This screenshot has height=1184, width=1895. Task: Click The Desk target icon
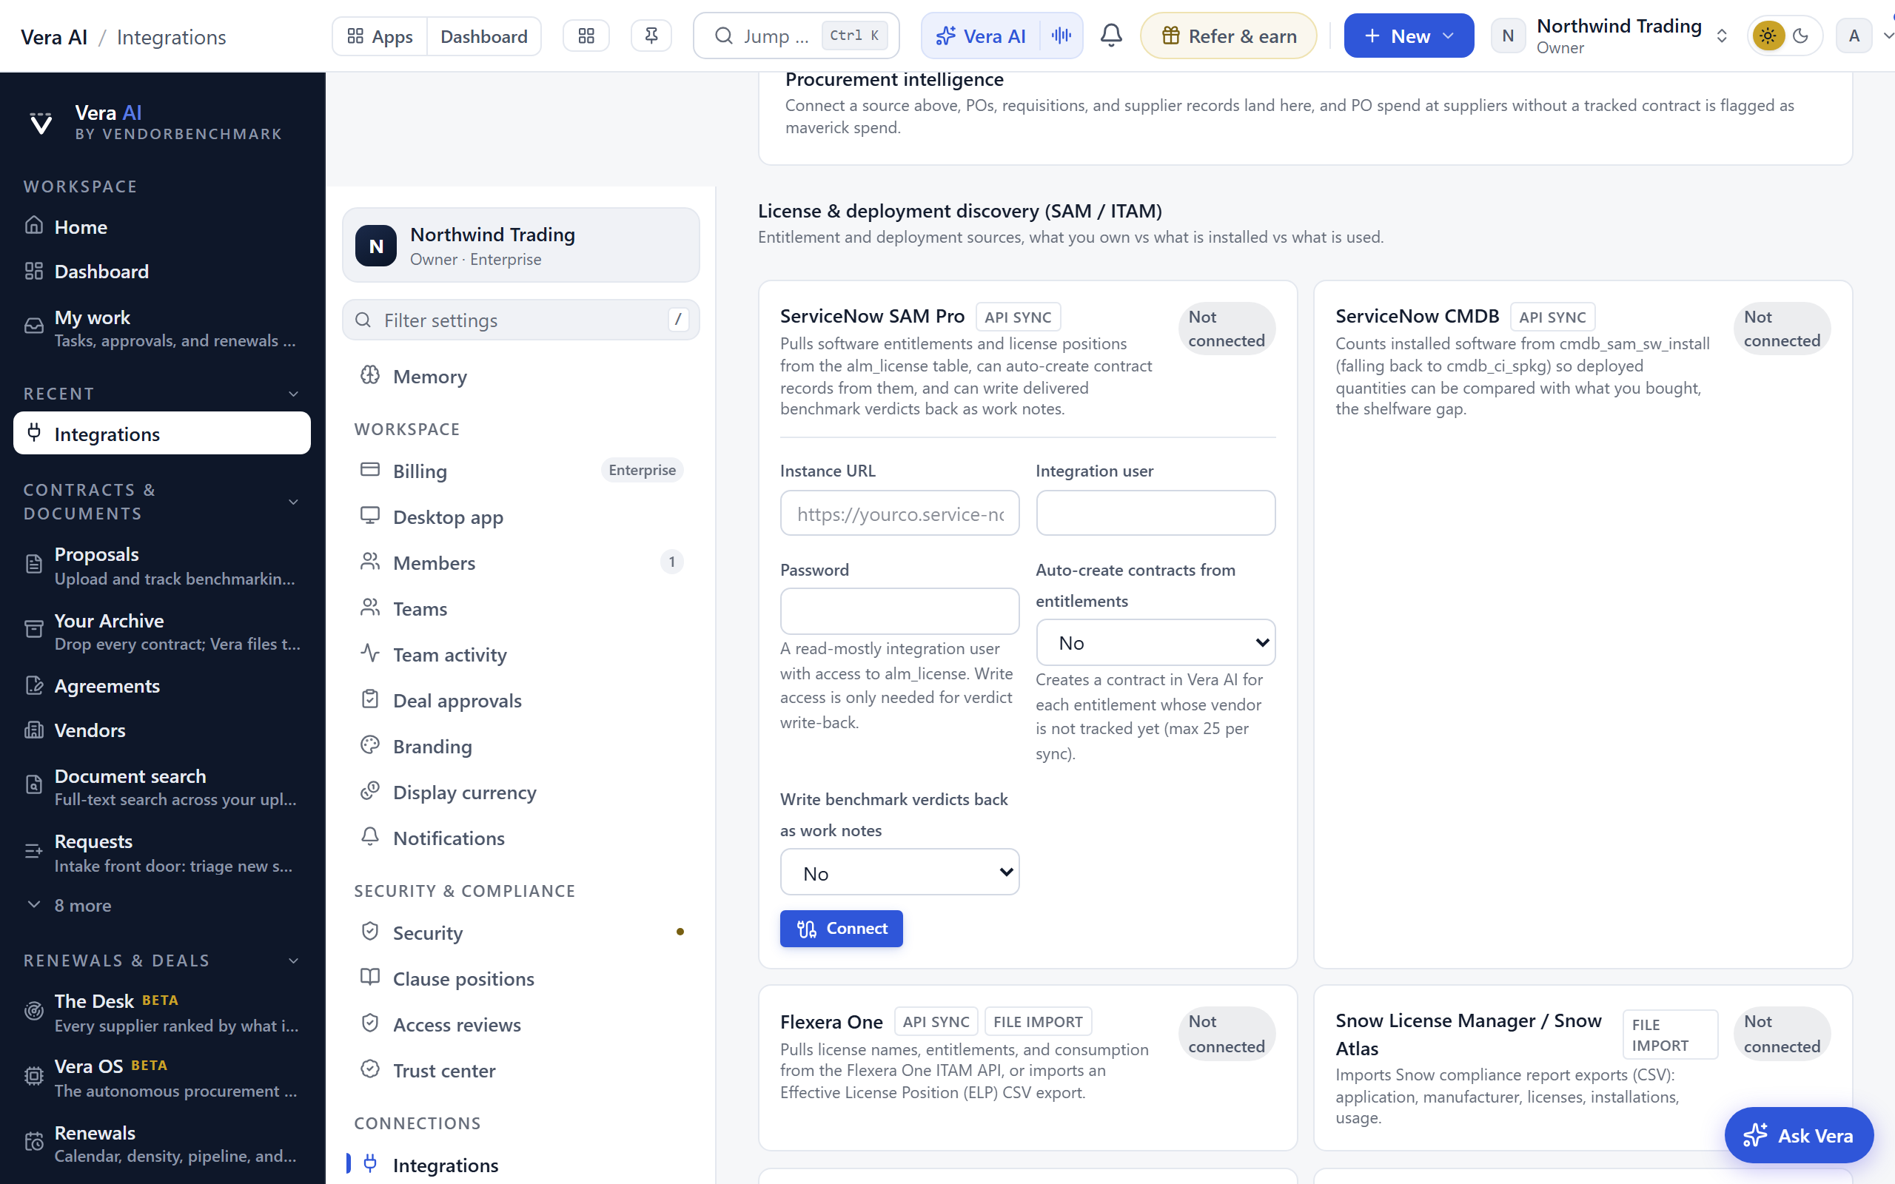click(33, 1011)
